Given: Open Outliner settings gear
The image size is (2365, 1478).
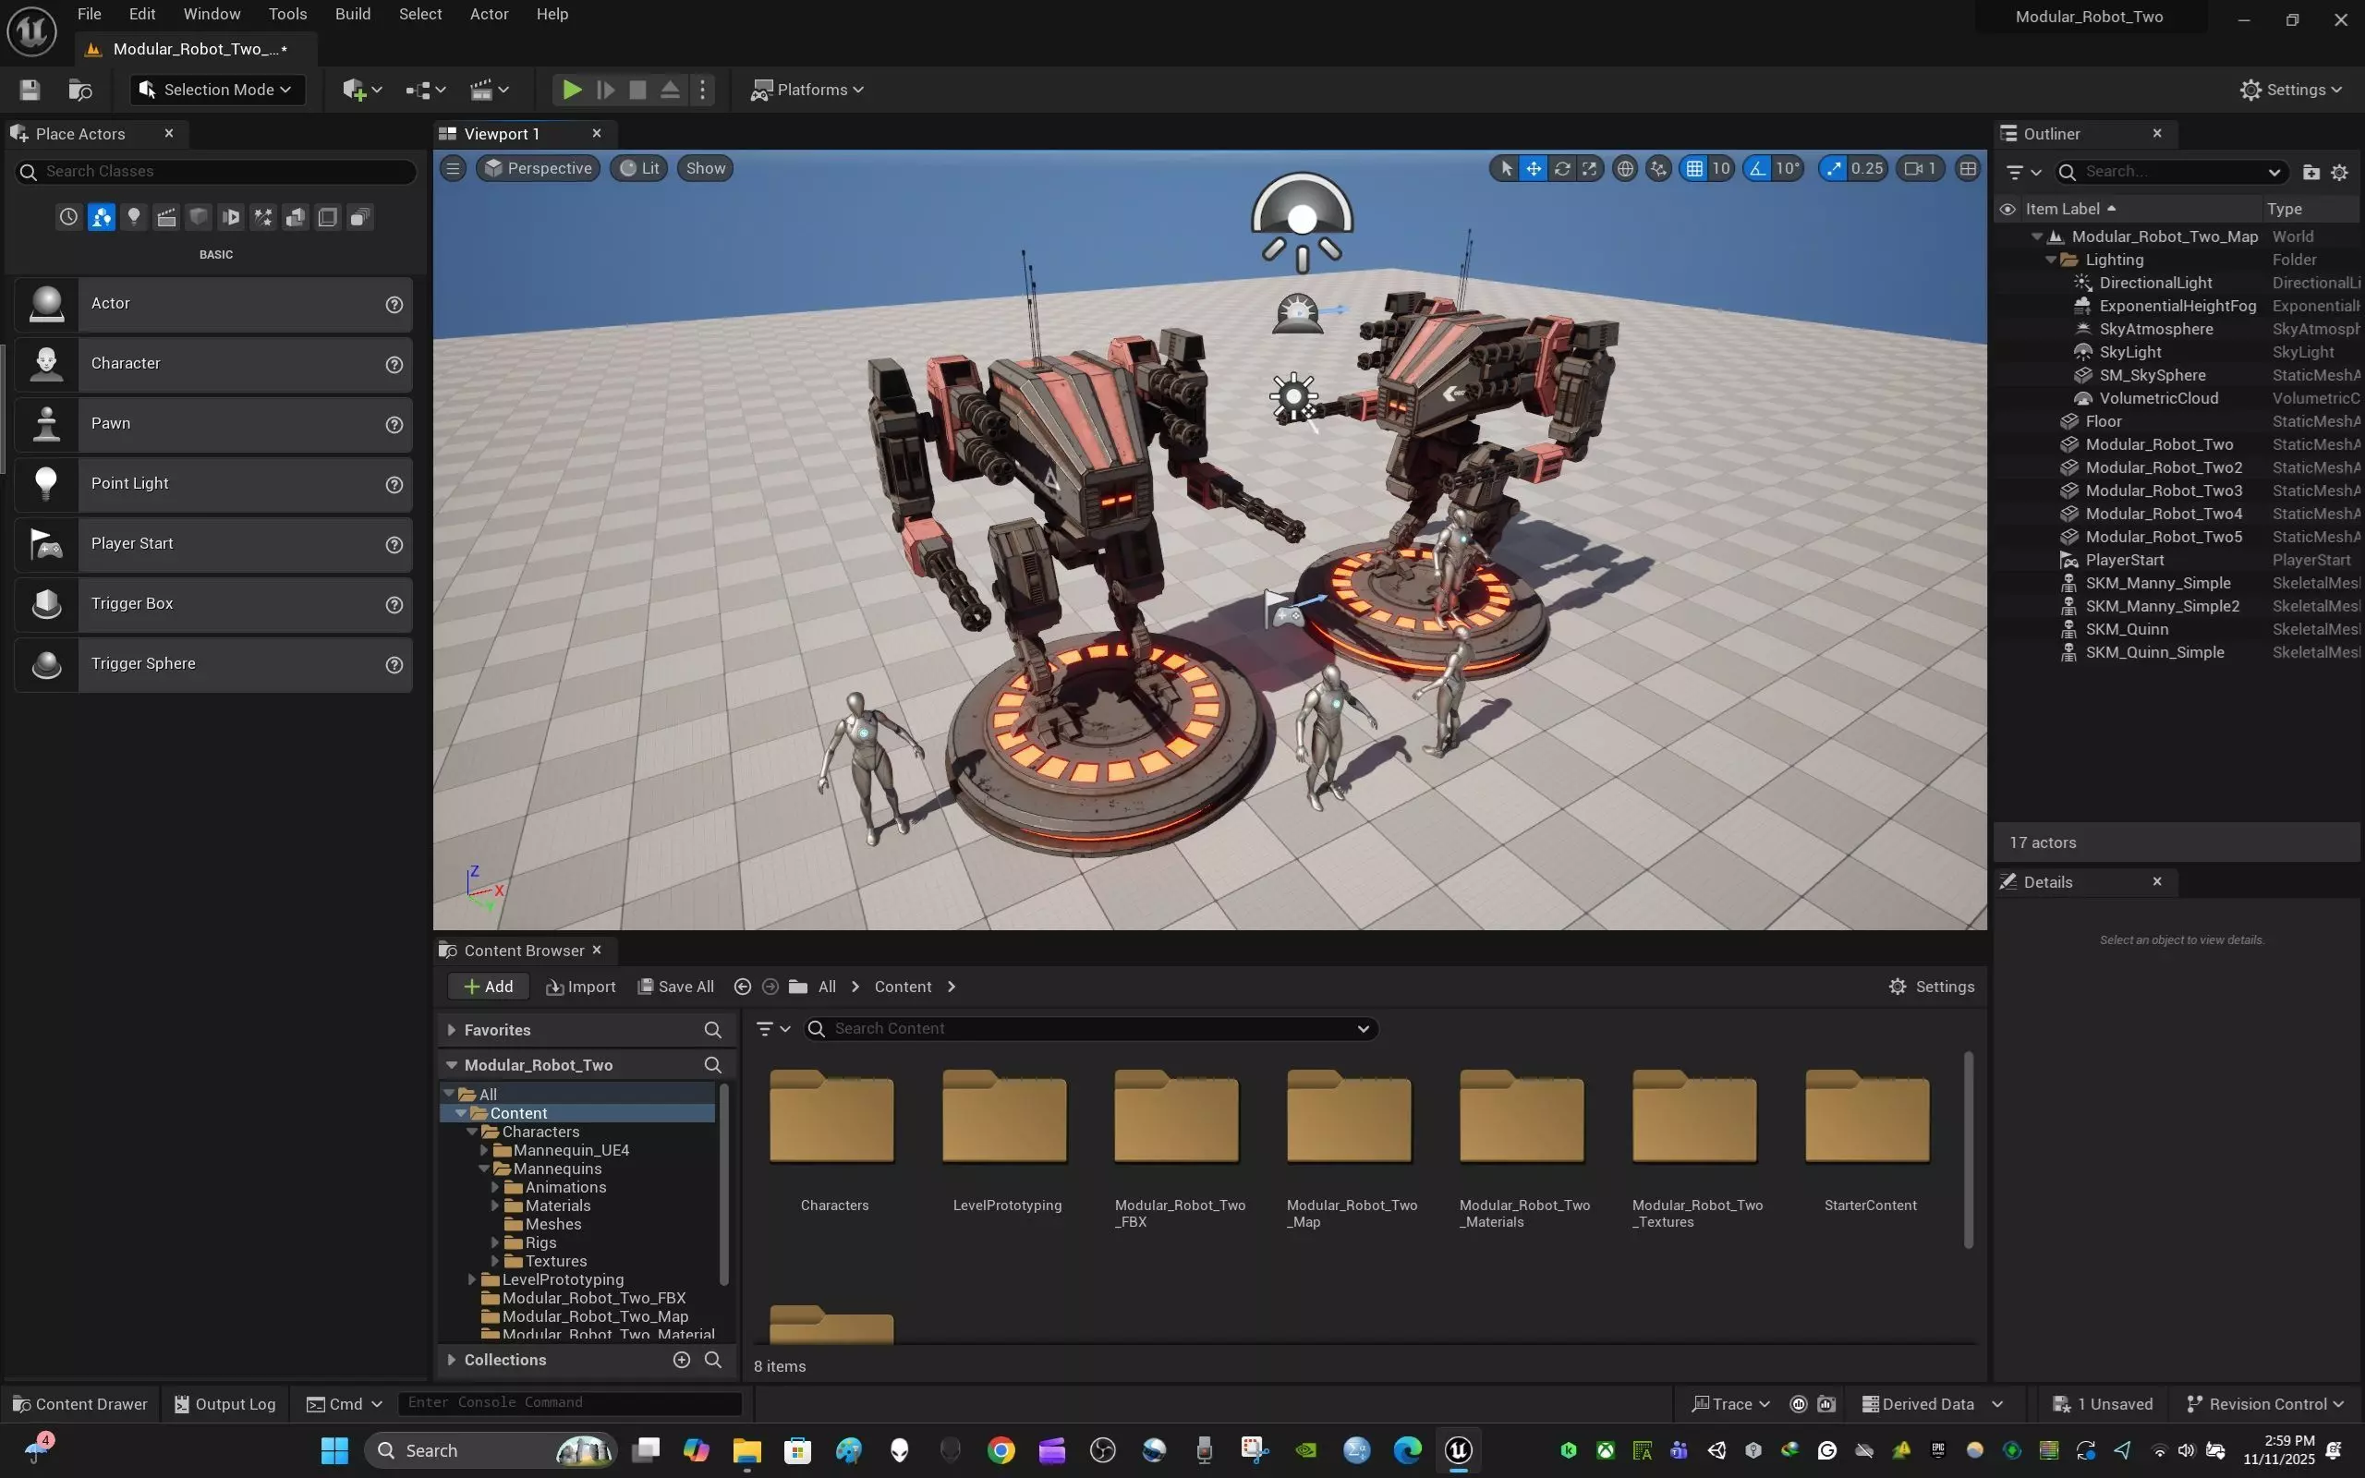Looking at the screenshot, I should point(2339,172).
